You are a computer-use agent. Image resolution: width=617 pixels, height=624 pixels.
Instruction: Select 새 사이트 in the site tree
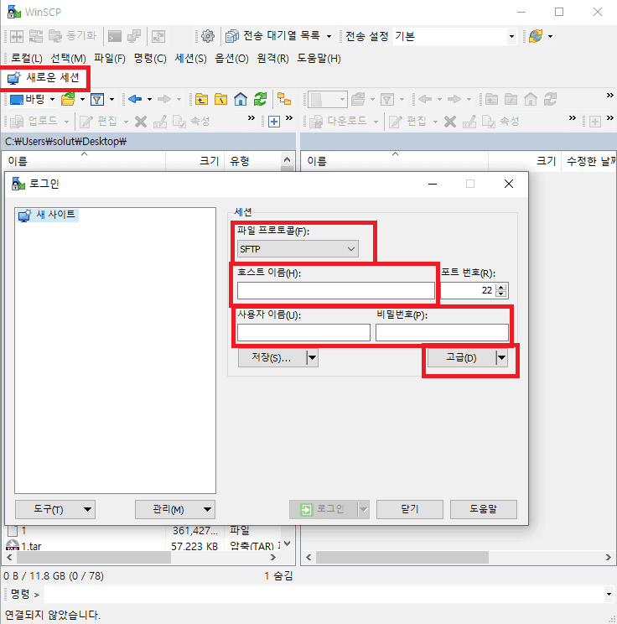coord(48,215)
